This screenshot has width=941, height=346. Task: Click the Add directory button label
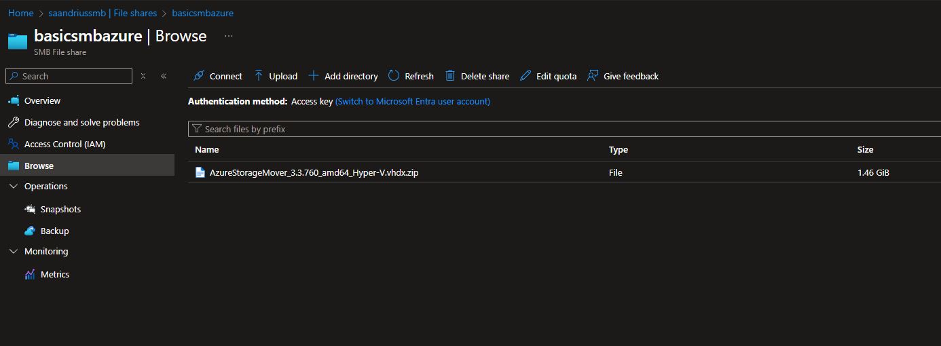(x=351, y=77)
